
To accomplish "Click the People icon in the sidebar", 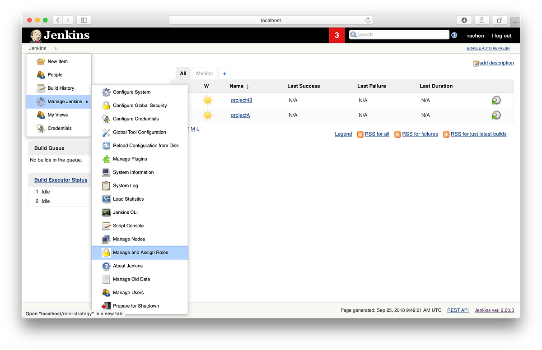I will pos(41,74).
